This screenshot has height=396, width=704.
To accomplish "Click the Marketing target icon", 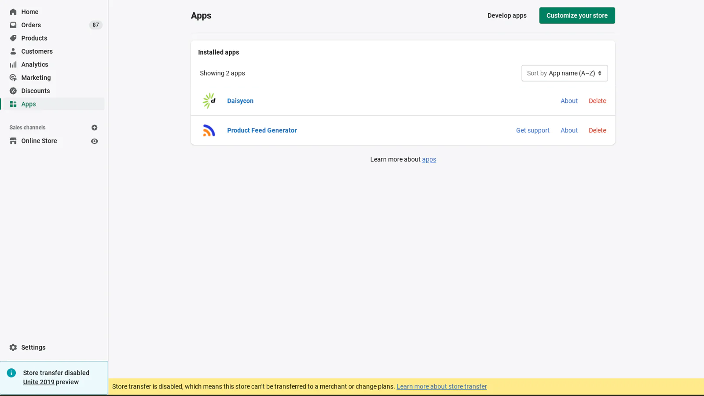I will [x=13, y=78].
